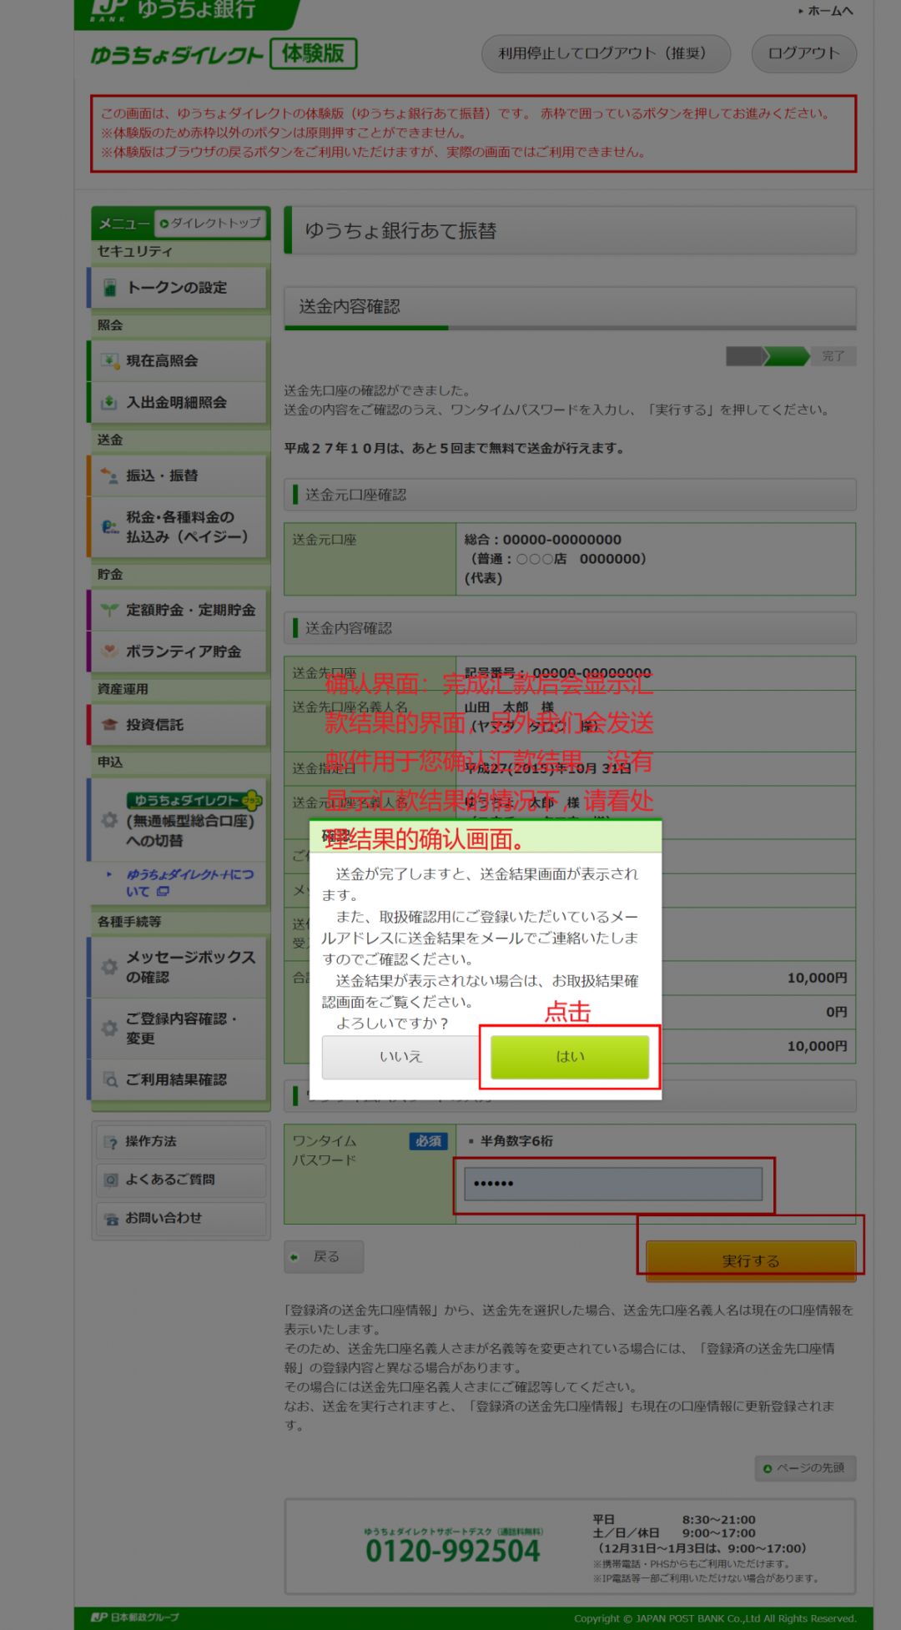Focus the one-time password input field
The width and height of the screenshot is (901, 1630).
tap(613, 1184)
